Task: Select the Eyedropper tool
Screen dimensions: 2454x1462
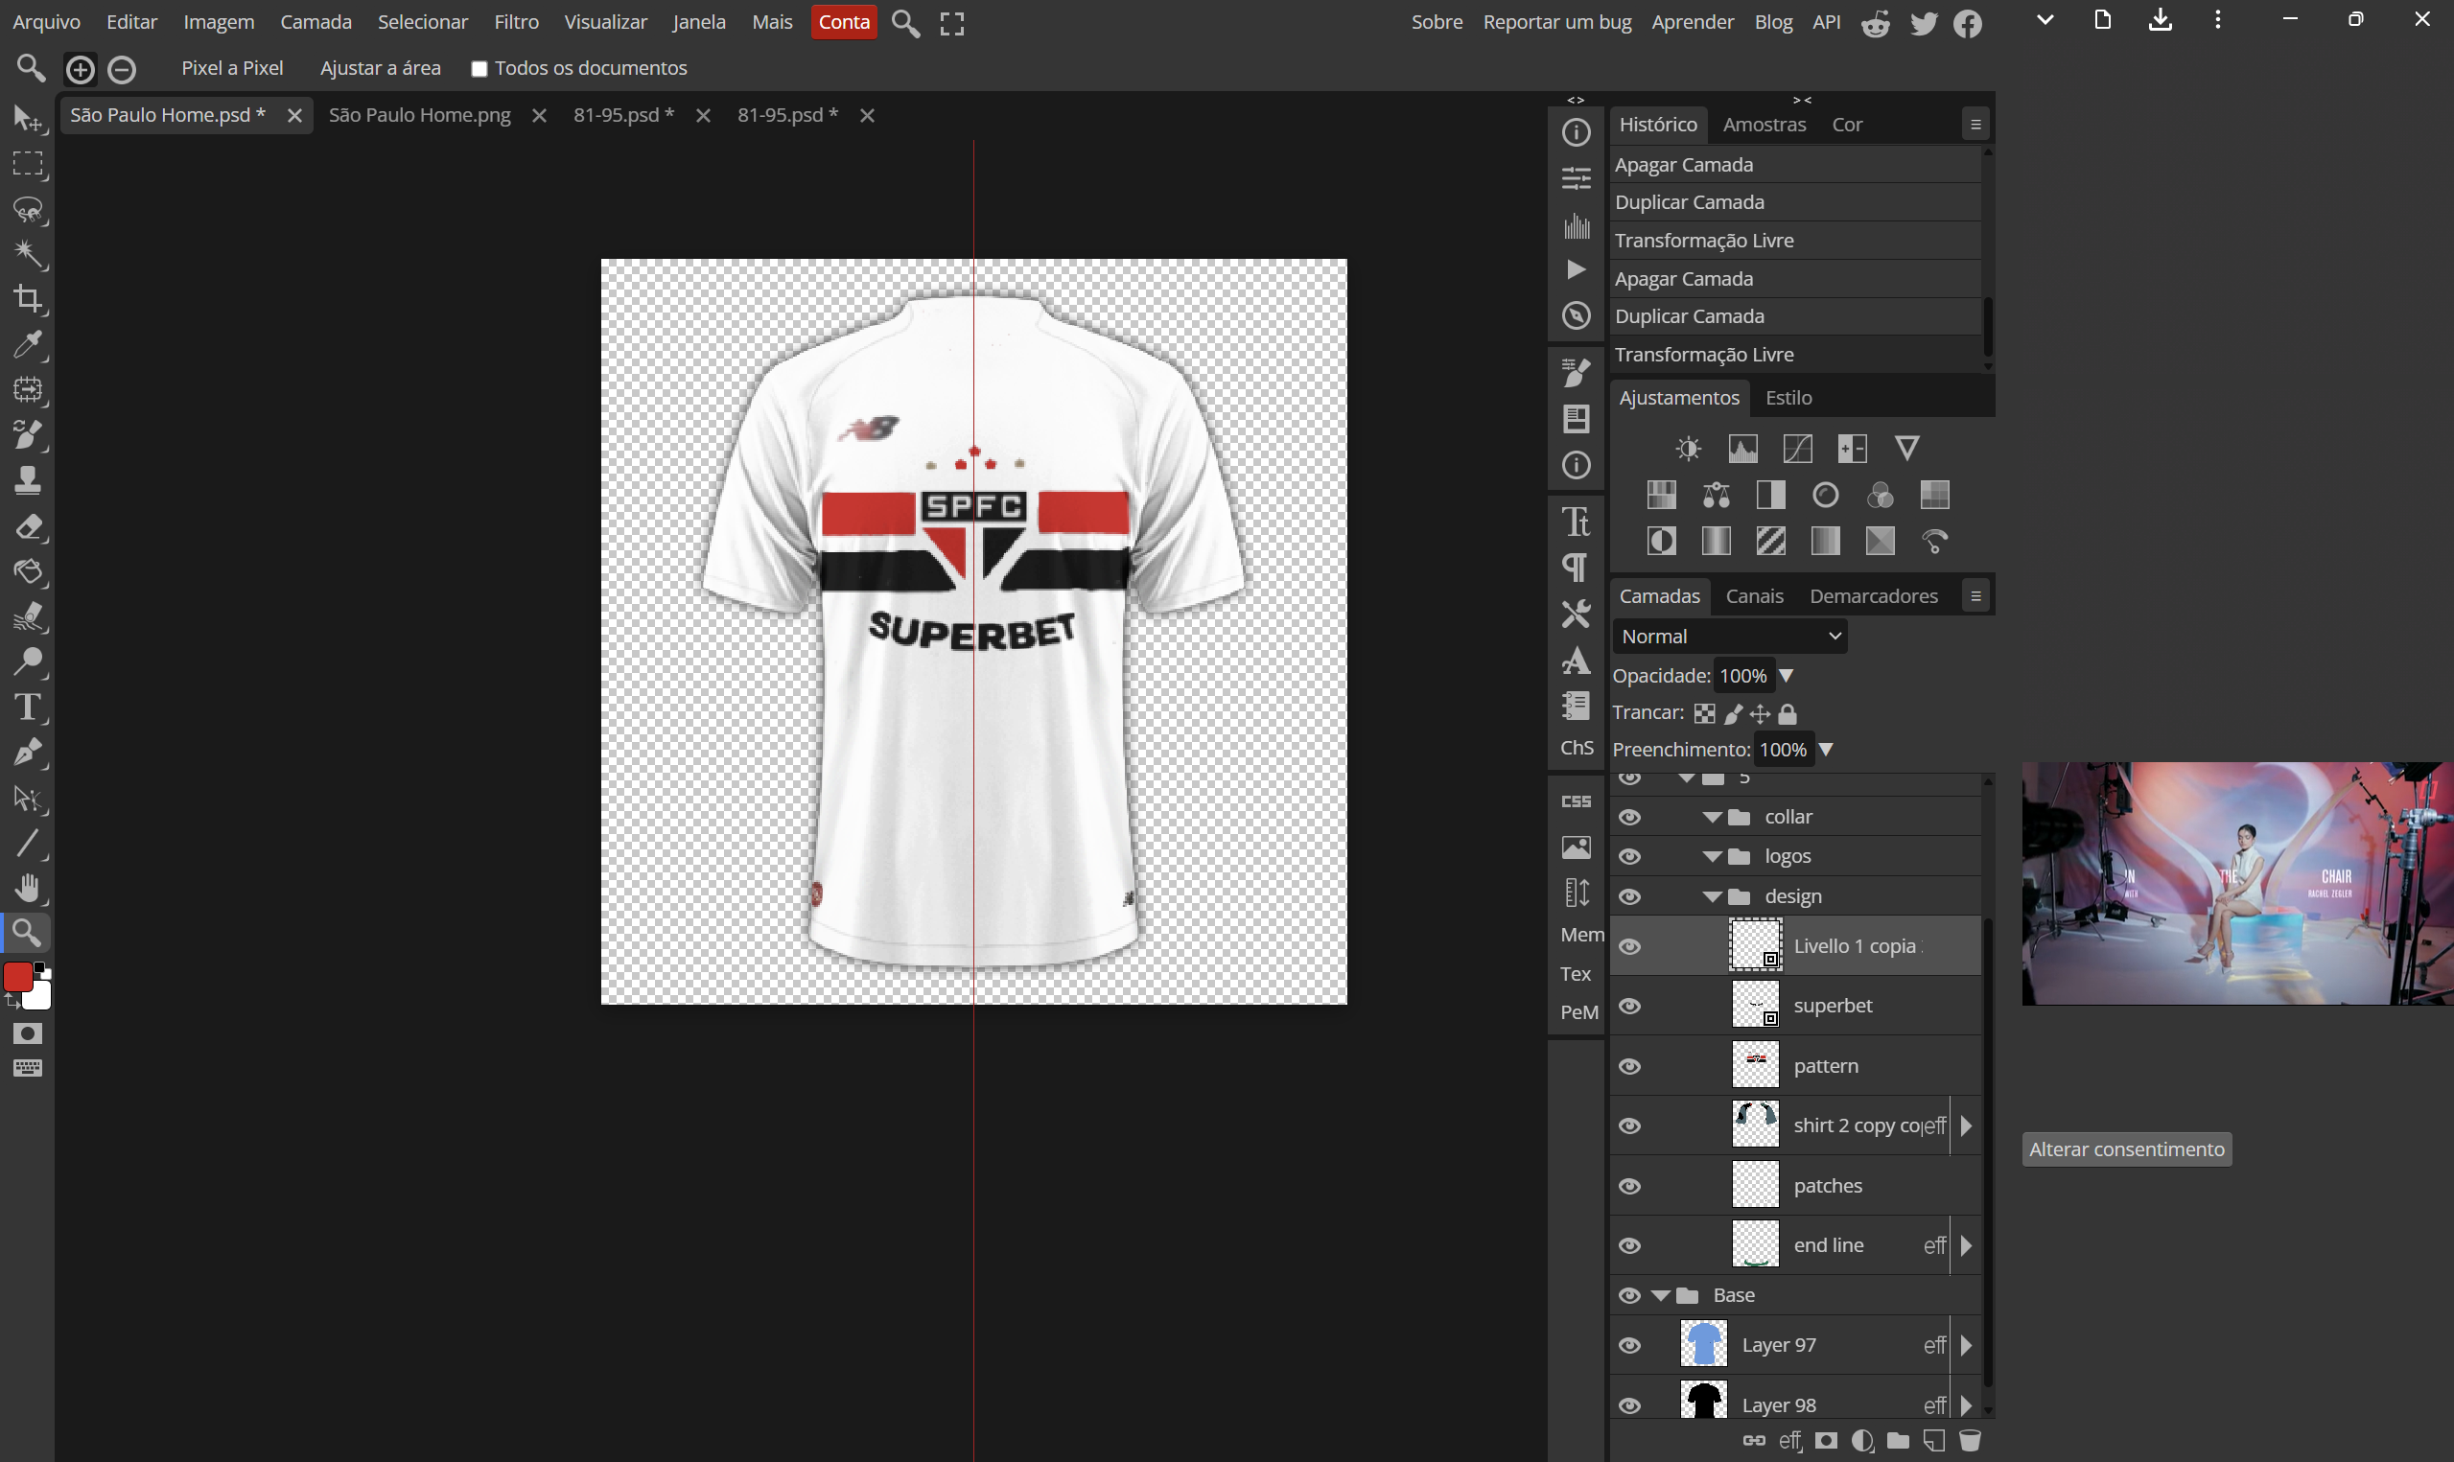Action: (28, 344)
